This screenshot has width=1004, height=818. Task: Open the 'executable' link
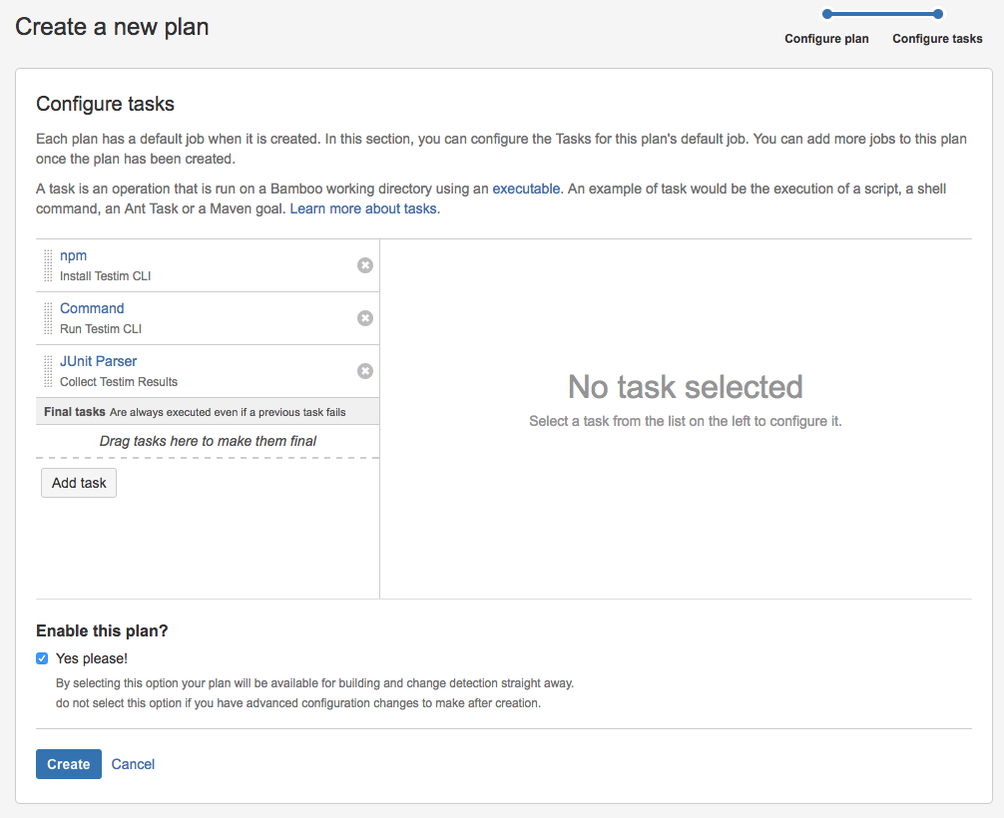coord(526,189)
